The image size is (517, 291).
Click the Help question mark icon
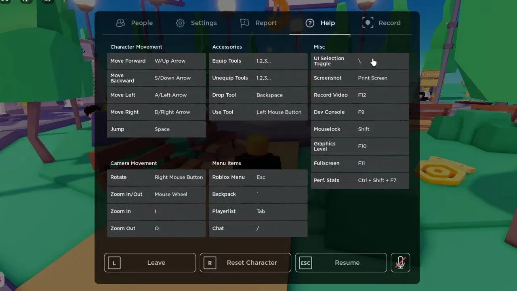[x=310, y=23]
